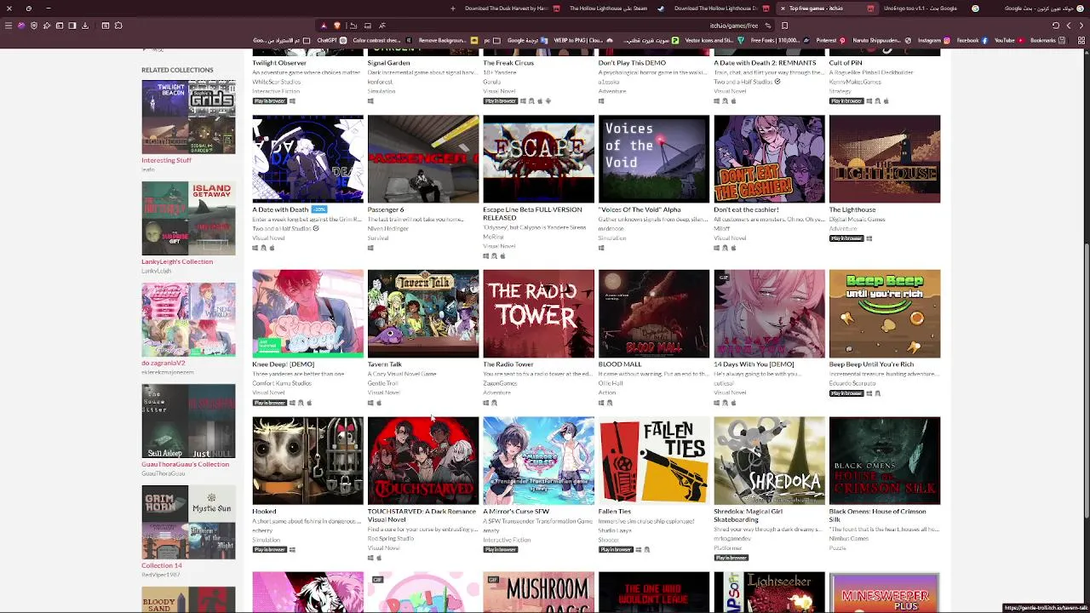Open The Radio Tower game thumbnail
1090x613 pixels.
pos(538,314)
